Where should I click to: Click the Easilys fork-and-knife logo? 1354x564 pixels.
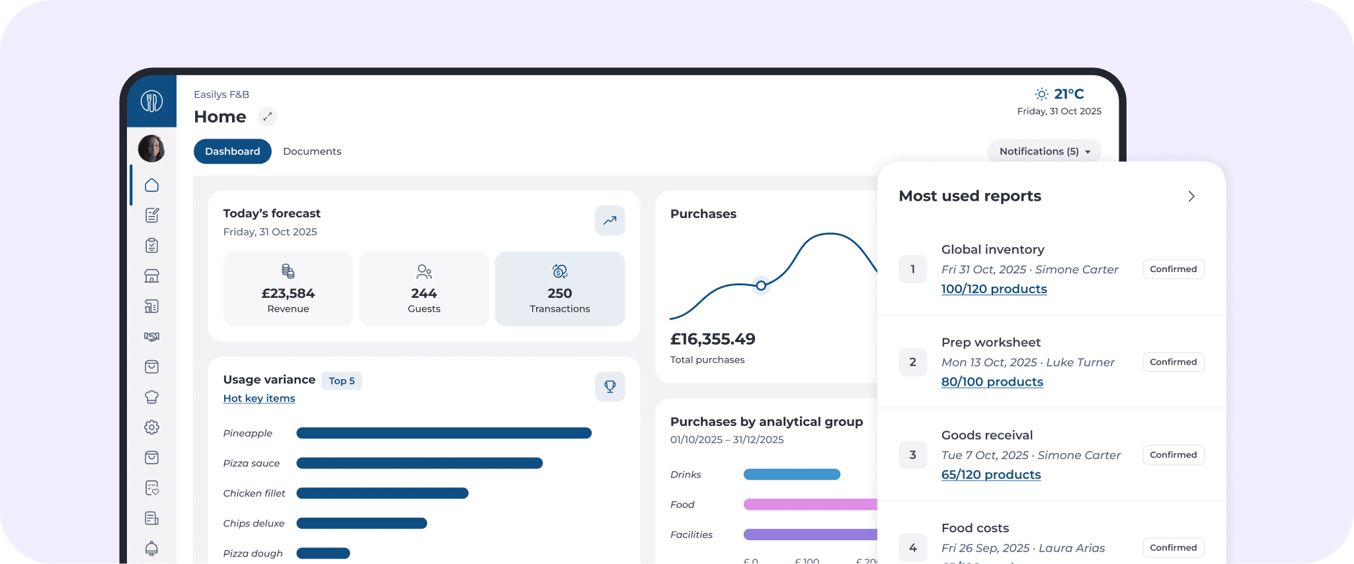click(151, 101)
